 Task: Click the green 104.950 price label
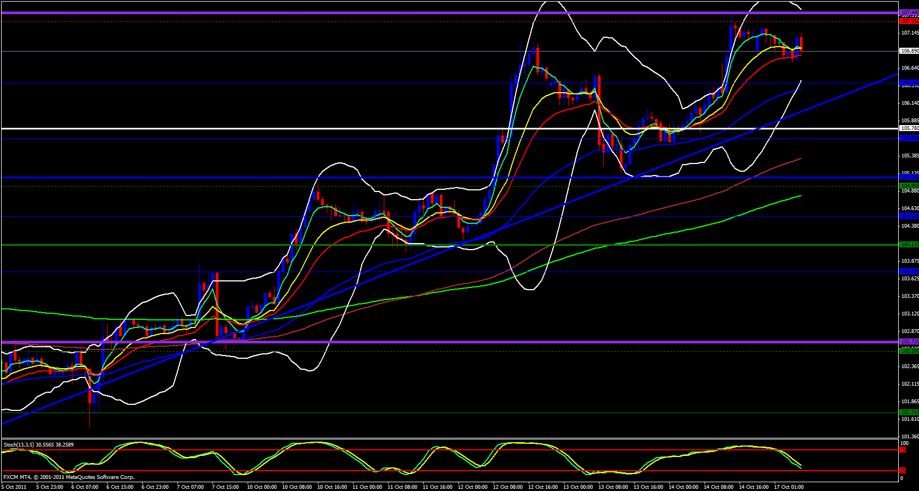pyautogui.click(x=909, y=186)
